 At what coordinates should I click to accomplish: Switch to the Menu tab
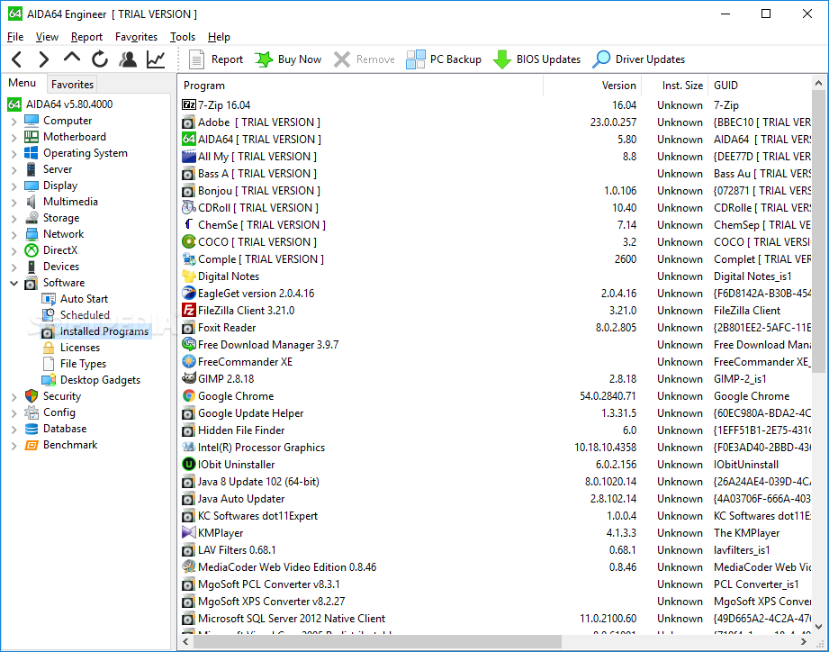point(23,83)
